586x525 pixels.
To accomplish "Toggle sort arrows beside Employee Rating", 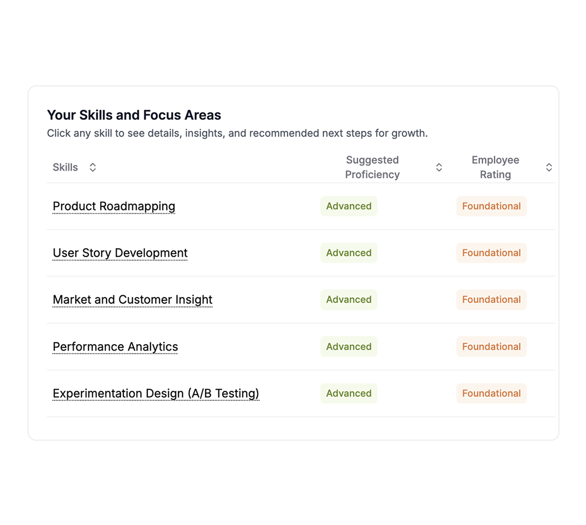I will 549,168.
